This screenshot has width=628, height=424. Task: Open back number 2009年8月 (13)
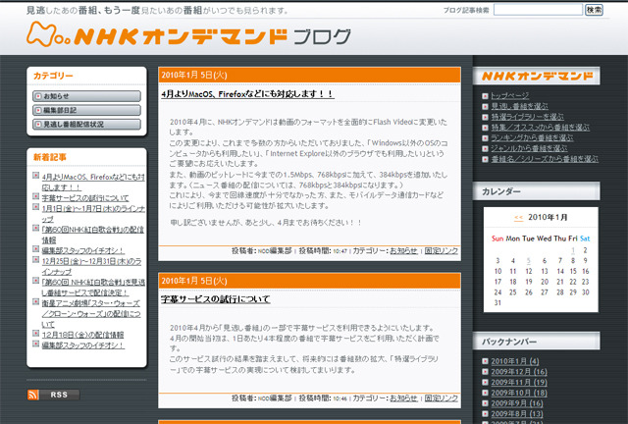pyautogui.click(x=517, y=413)
